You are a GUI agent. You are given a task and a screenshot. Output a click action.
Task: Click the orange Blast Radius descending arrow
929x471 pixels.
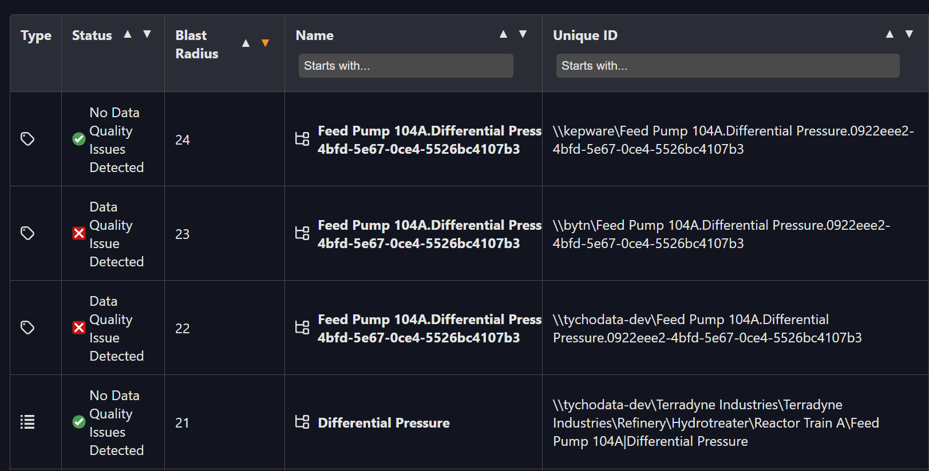pyautogui.click(x=265, y=43)
